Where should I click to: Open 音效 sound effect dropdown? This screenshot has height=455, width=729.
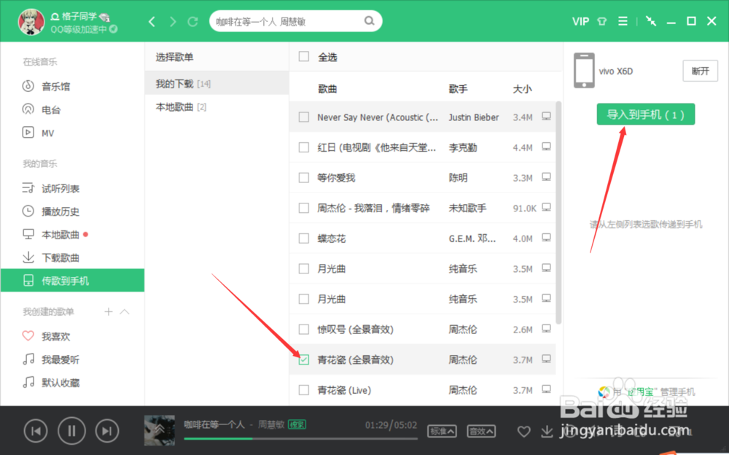pos(481,431)
